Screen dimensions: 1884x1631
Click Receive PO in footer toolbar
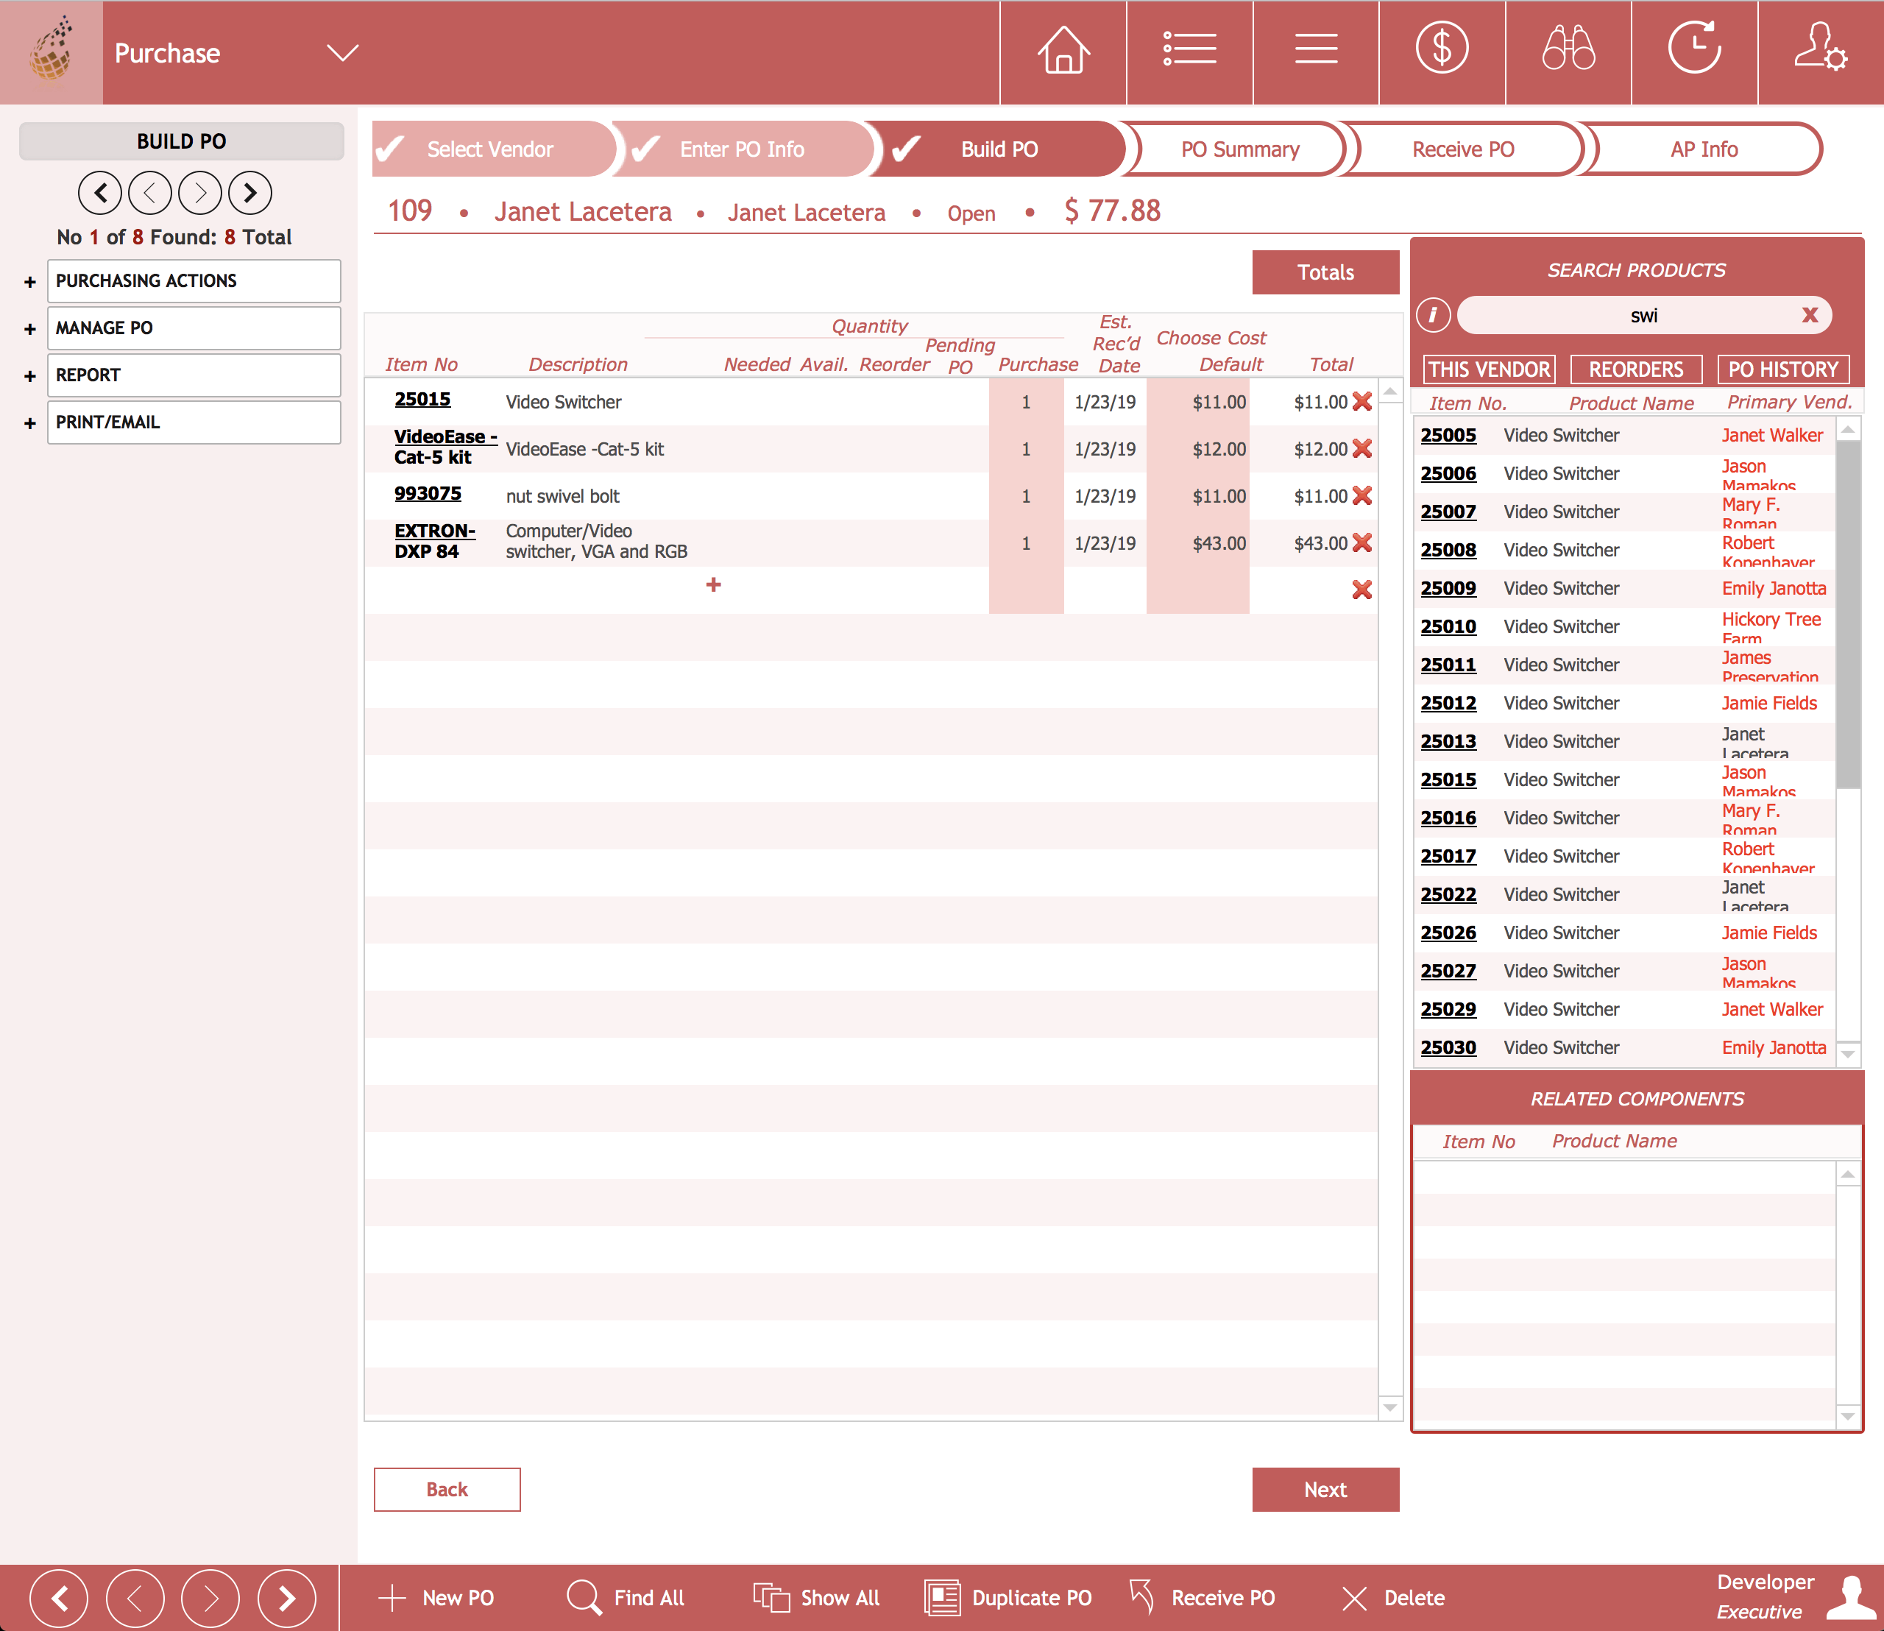1201,1598
